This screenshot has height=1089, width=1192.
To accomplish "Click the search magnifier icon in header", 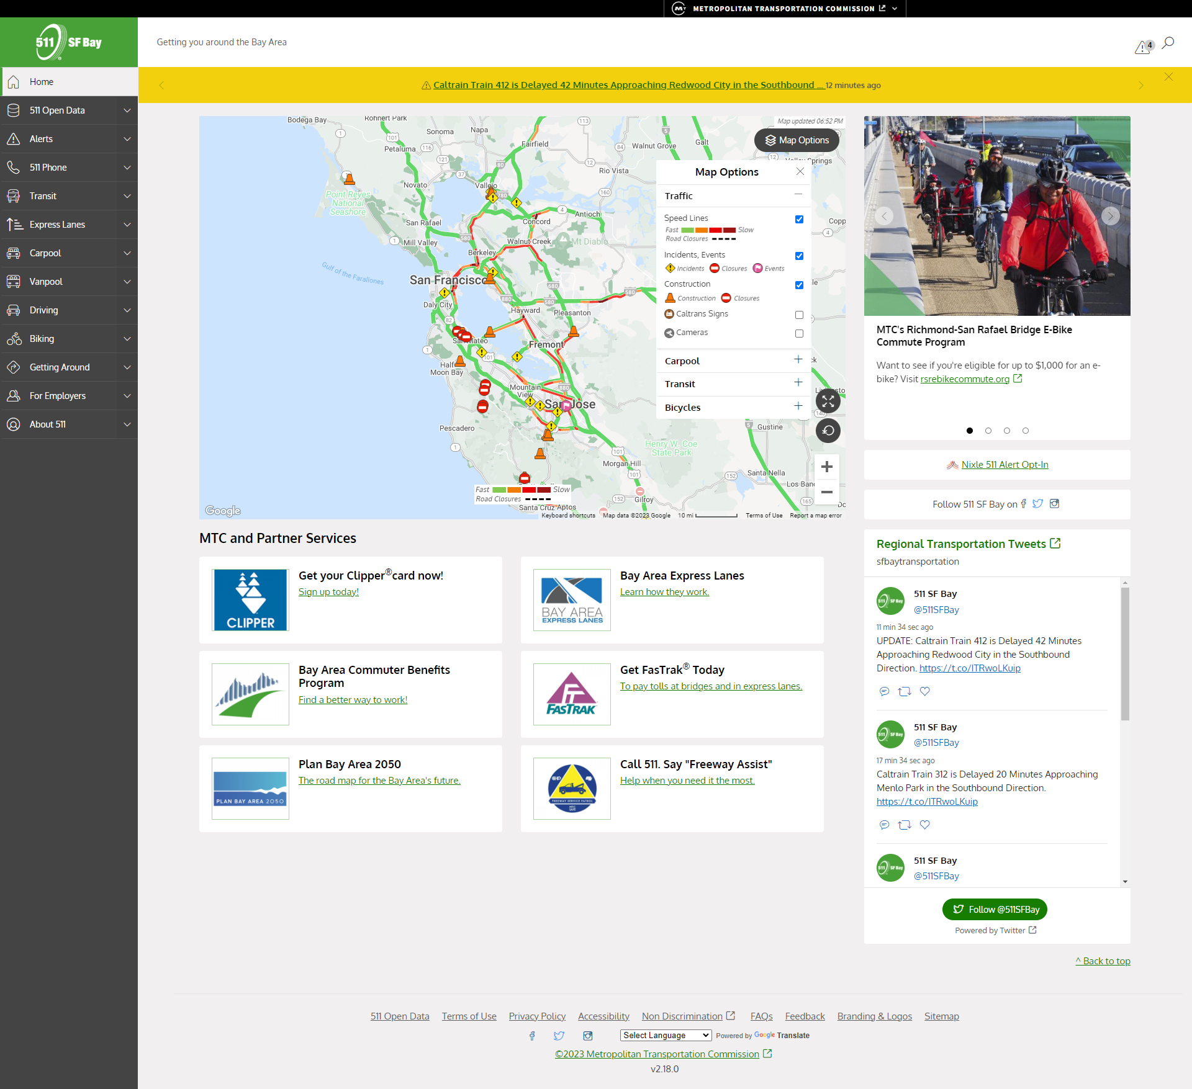I will click(1168, 43).
